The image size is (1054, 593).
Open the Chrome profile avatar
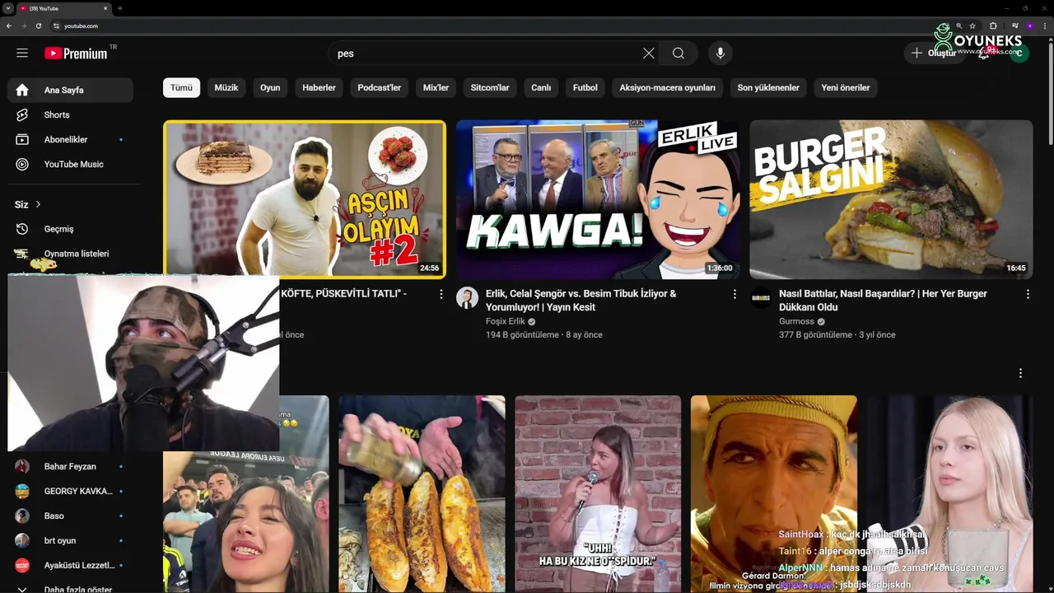[1029, 26]
